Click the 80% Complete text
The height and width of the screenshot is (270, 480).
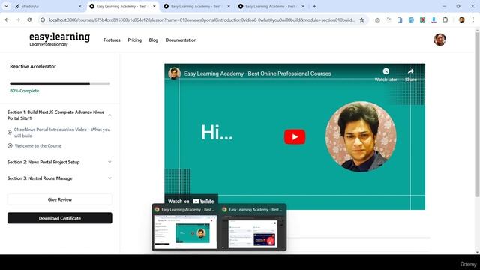(x=24, y=91)
